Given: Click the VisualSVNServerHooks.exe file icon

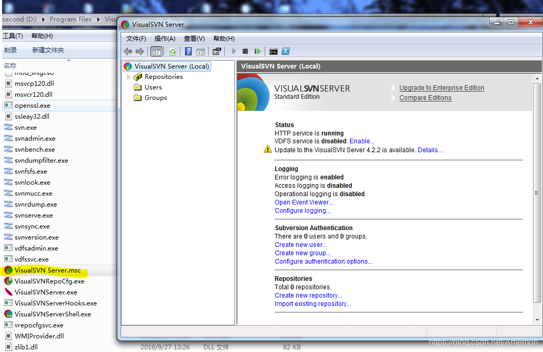Looking at the screenshot, I should (x=8, y=303).
